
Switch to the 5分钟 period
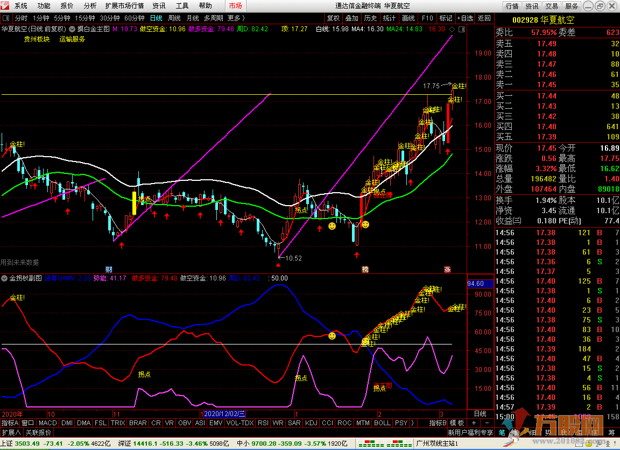62,18
